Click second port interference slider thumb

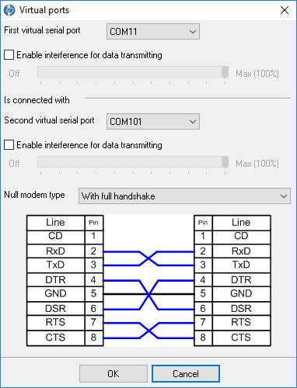click(225, 162)
